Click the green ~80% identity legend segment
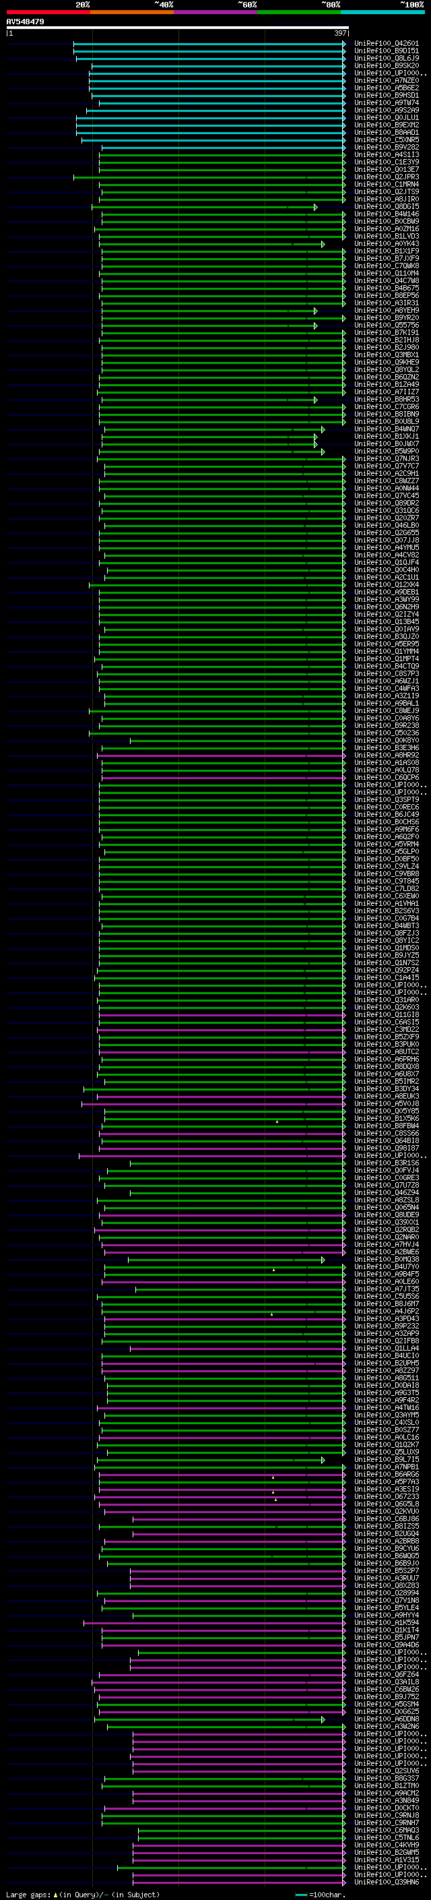 pos(299,12)
